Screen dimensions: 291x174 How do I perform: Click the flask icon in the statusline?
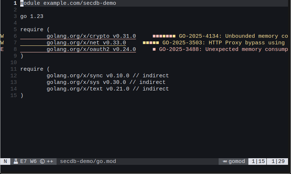pos(16,161)
